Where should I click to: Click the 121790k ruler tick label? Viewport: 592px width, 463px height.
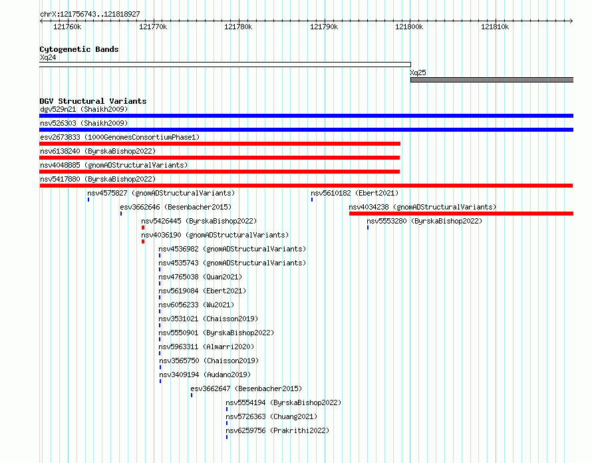coord(324,27)
